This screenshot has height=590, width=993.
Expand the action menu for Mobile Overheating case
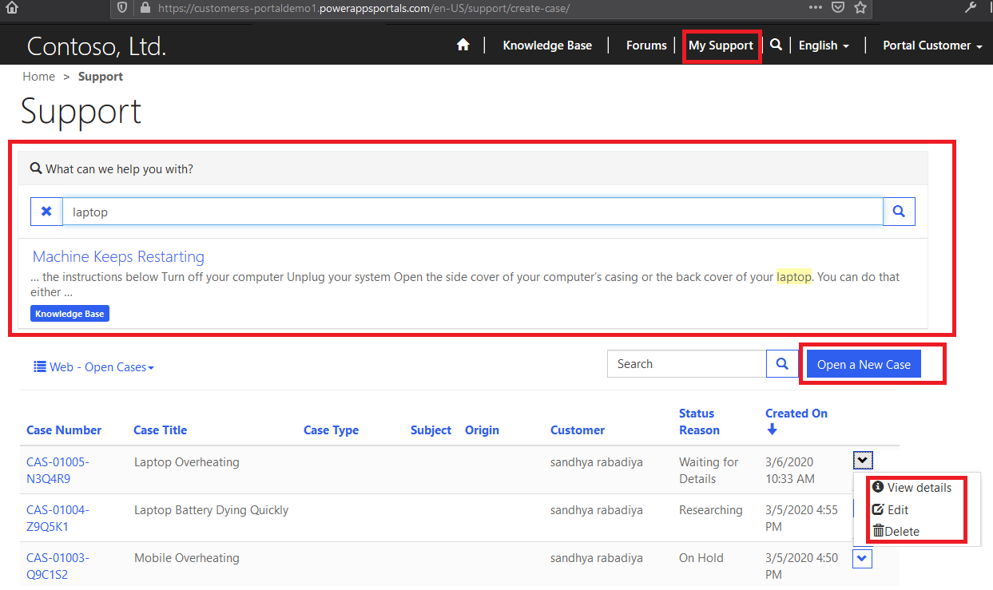862,558
